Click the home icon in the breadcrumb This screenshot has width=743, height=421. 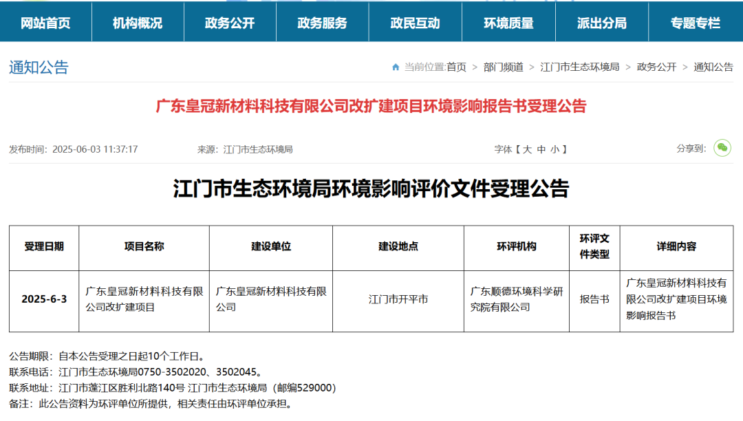click(x=394, y=67)
